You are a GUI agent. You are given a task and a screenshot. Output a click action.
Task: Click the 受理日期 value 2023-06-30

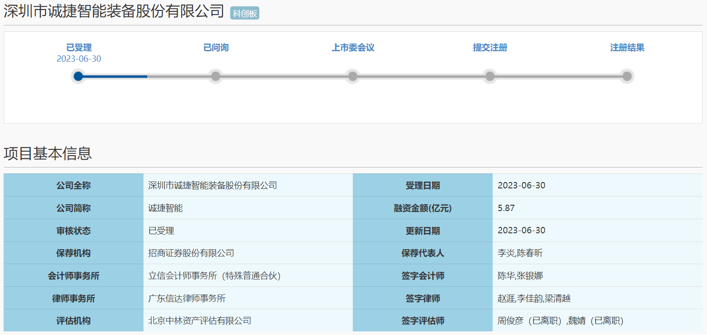pyautogui.click(x=521, y=185)
